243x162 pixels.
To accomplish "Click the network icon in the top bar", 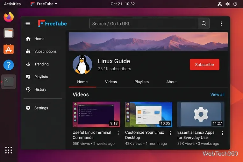I will click(220, 4).
